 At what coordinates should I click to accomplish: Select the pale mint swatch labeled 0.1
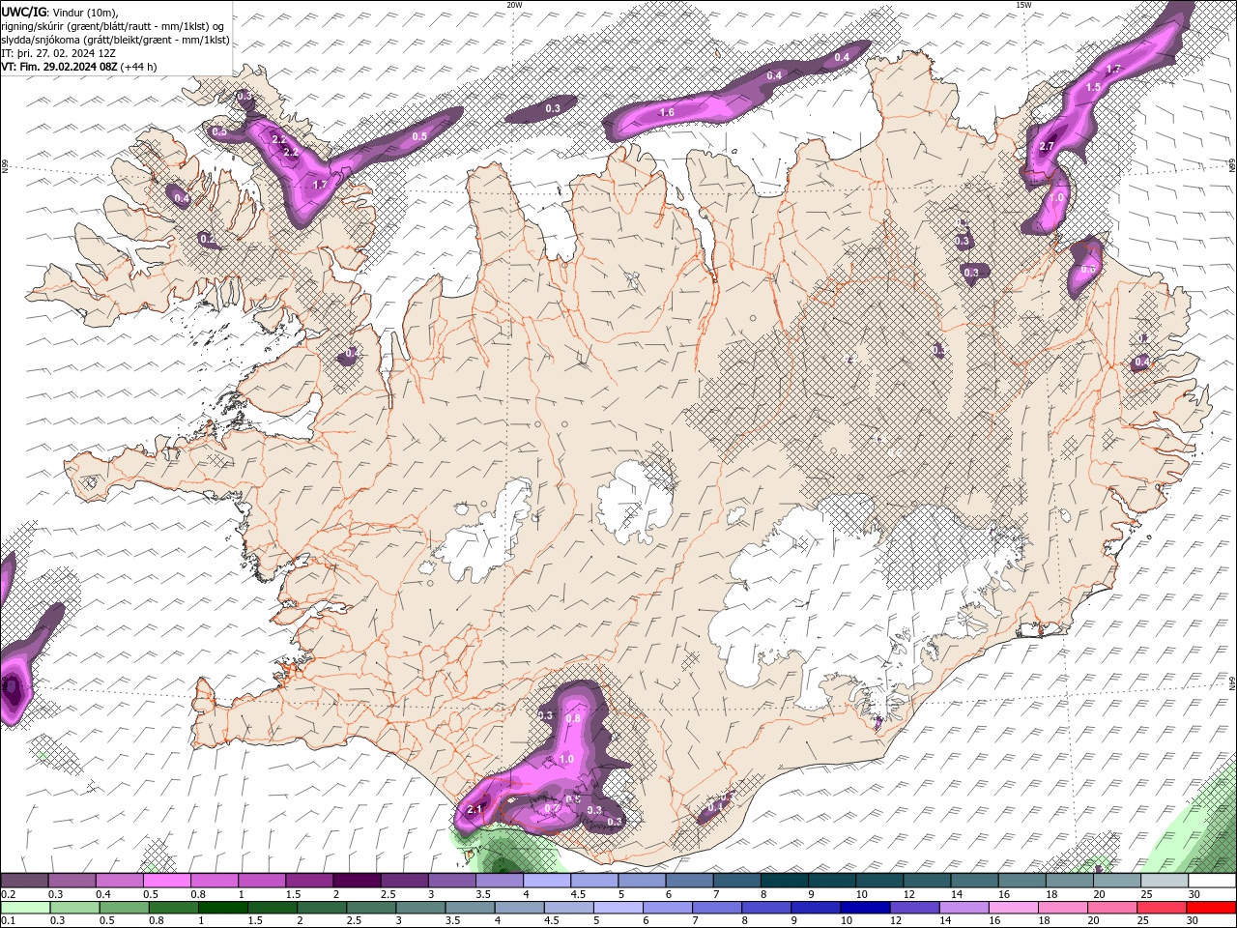[25, 908]
